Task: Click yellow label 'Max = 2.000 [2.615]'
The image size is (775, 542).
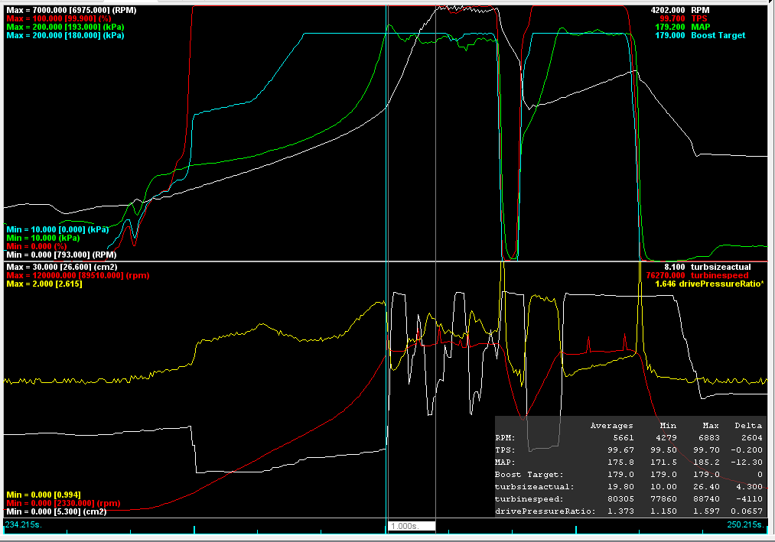Action: [44, 284]
